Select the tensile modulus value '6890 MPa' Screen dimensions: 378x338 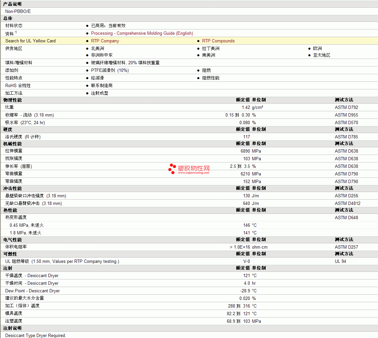tap(251, 151)
